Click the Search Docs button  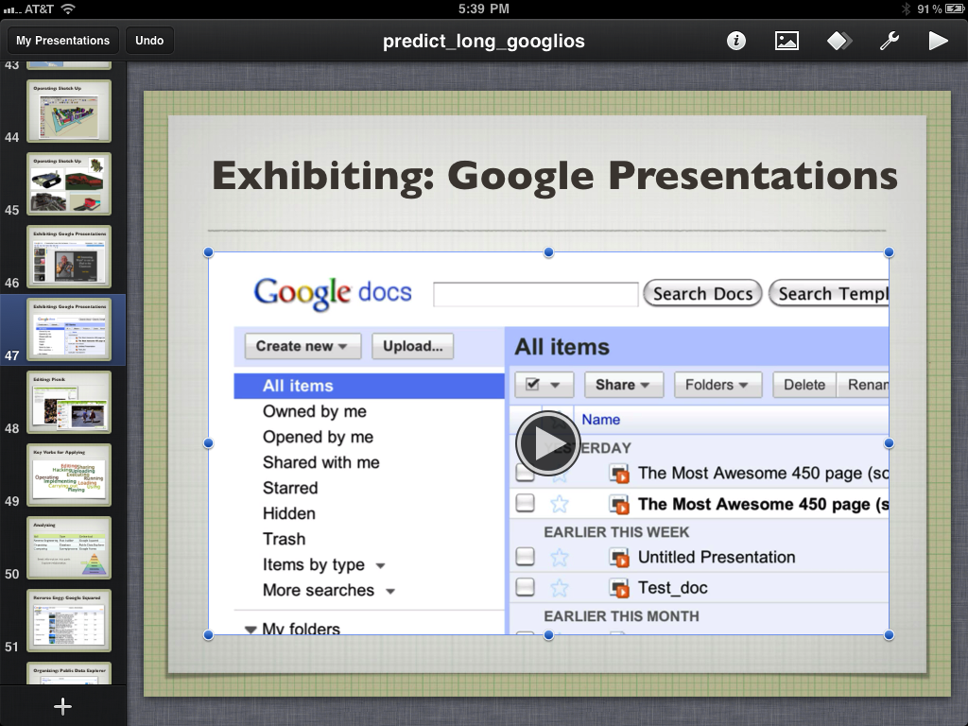click(702, 294)
